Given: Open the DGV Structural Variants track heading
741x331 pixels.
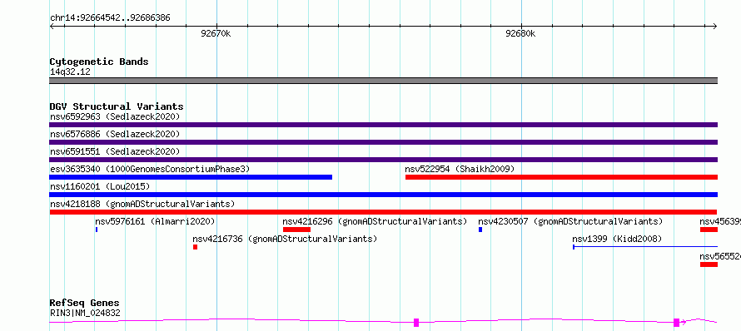Looking at the screenshot, I should pyautogui.click(x=117, y=106).
